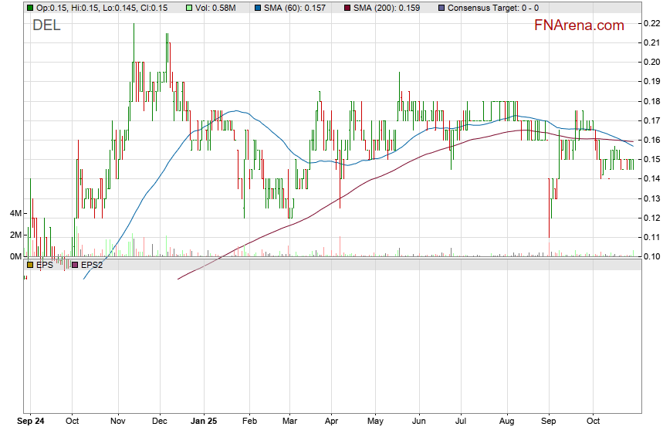Click the 0.10 price axis label
The height and width of the screenshot is (437, 663).
click(x=651, y=256)
